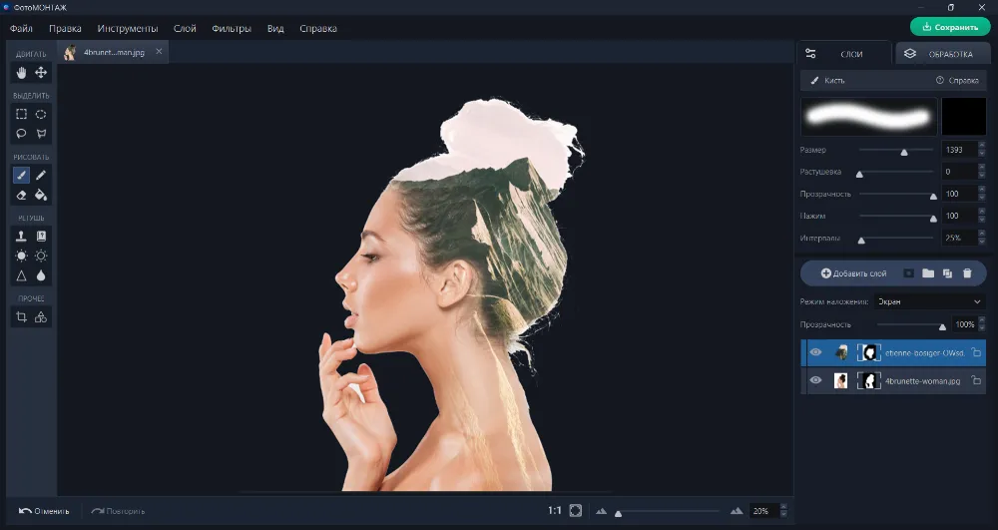Pick the Eraser tool
998x530 pixels.
pos(21,195)
